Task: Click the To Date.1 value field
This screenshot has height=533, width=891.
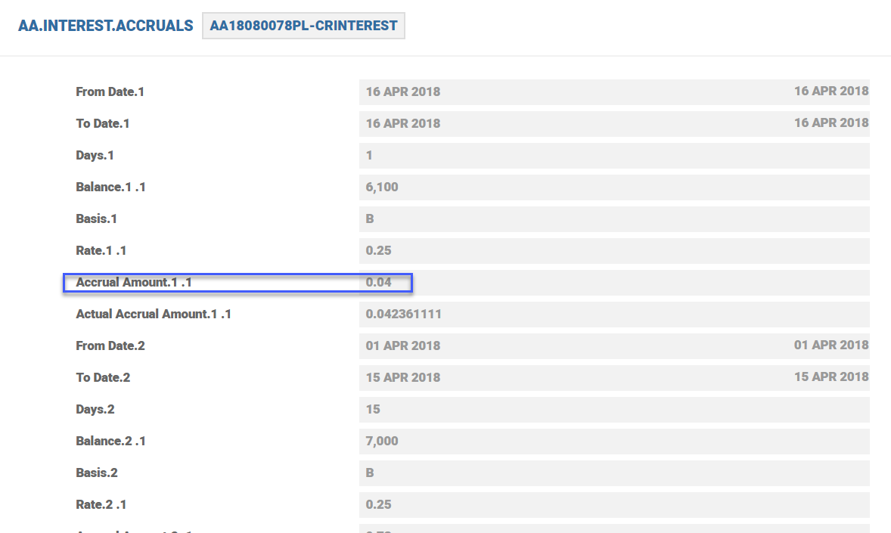Action: [613, 123]
